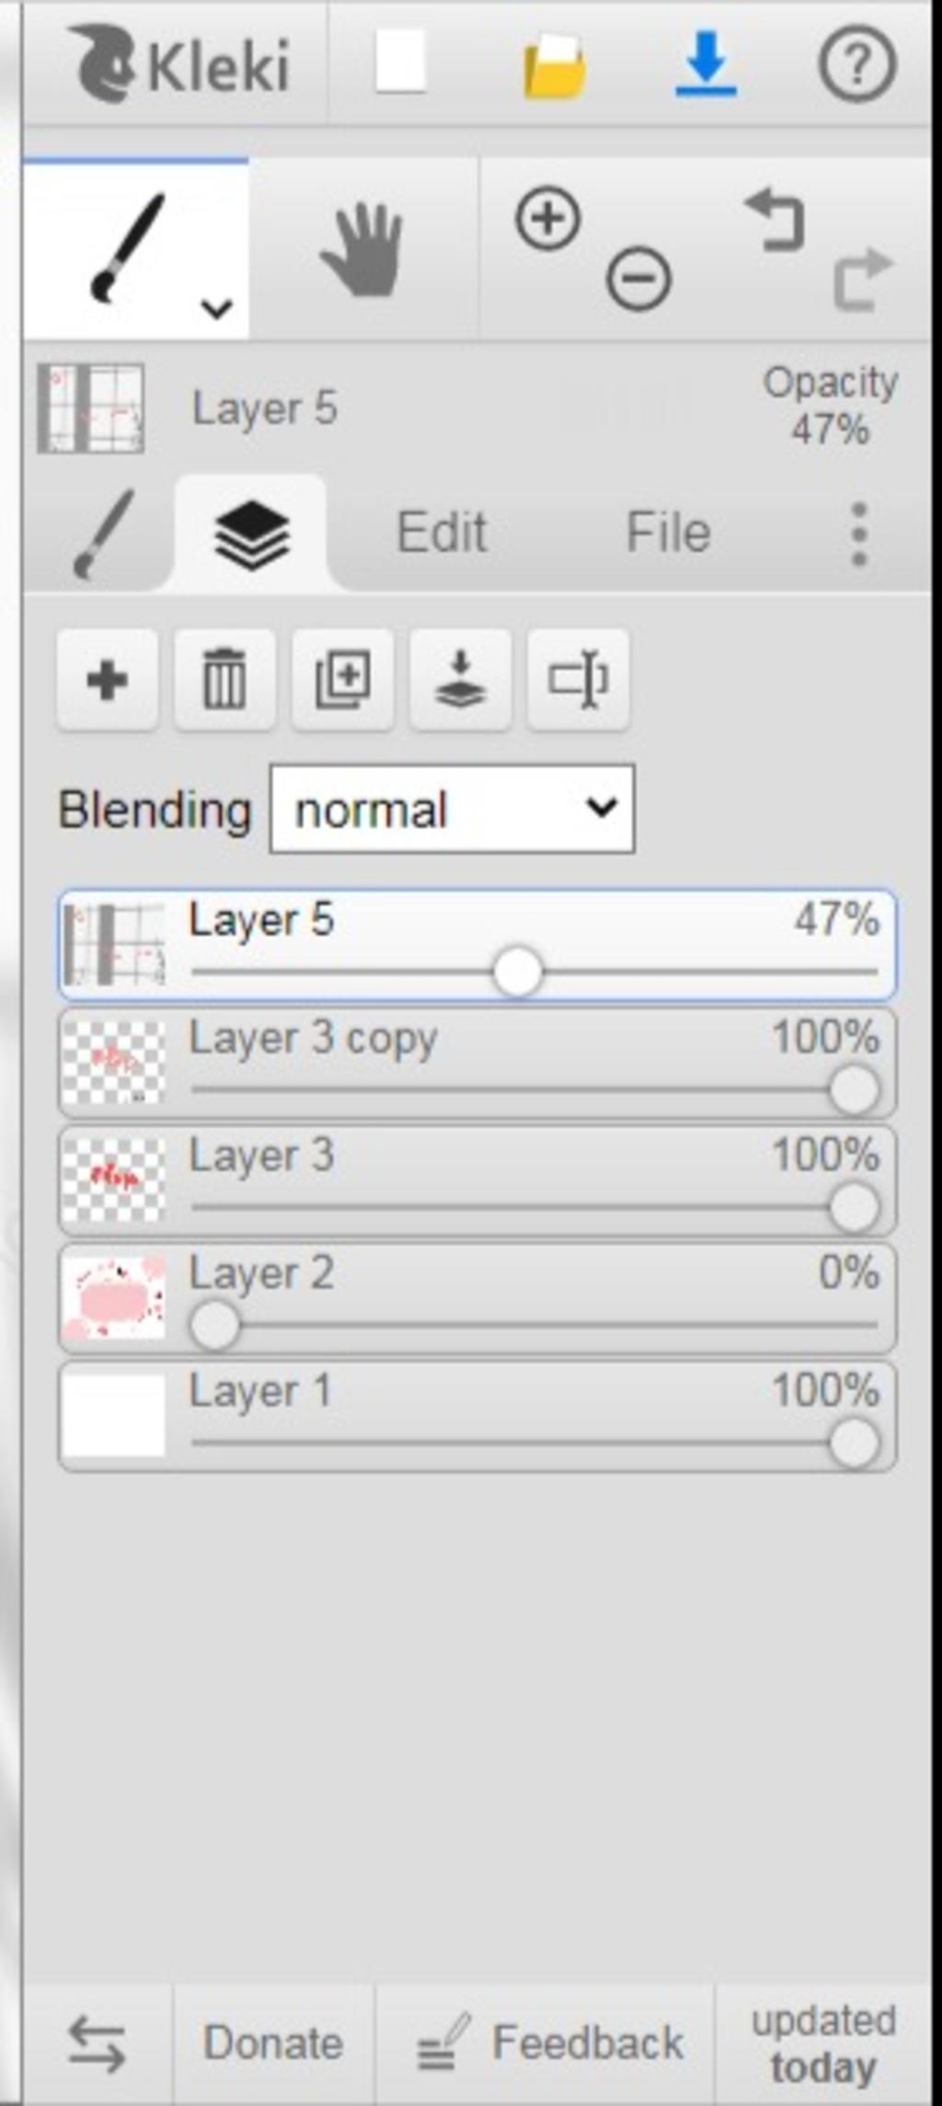Screen dimensions: 942x2106
Task: Click the zoom out minus icon
Action: (638, 278)
